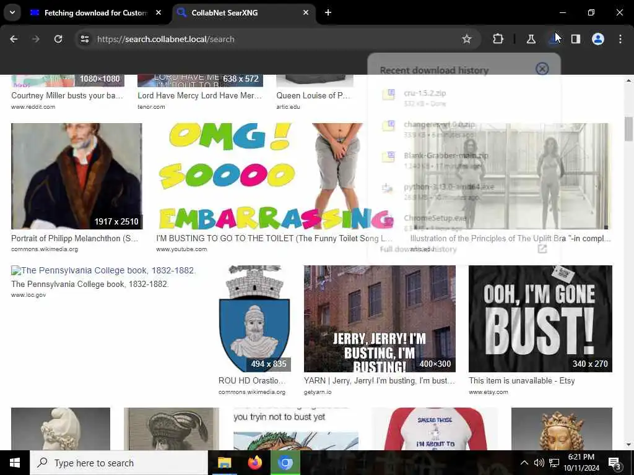Show hidden system tray icons
This screenshot has width=634, height=475.
[x=524, y=463]
